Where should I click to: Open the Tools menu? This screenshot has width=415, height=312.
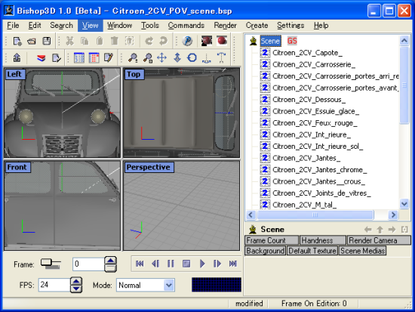click(150, 26)
